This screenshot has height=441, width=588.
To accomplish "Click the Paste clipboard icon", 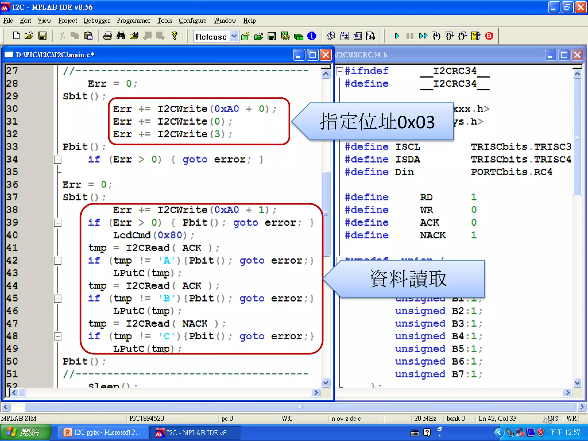I will click(x=88, y=36).
